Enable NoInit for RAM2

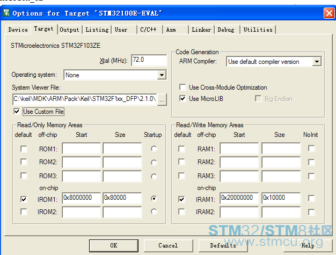(x=311, y=162)
